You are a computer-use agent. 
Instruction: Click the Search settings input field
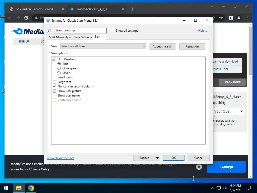tap(80, 30)
